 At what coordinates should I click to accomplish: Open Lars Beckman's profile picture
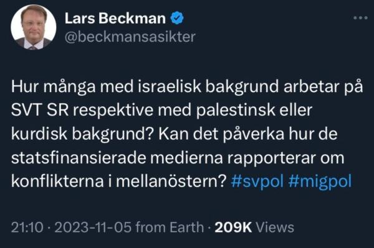(34, 27)
